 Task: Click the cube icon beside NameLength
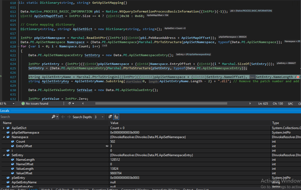coord(13,160)
